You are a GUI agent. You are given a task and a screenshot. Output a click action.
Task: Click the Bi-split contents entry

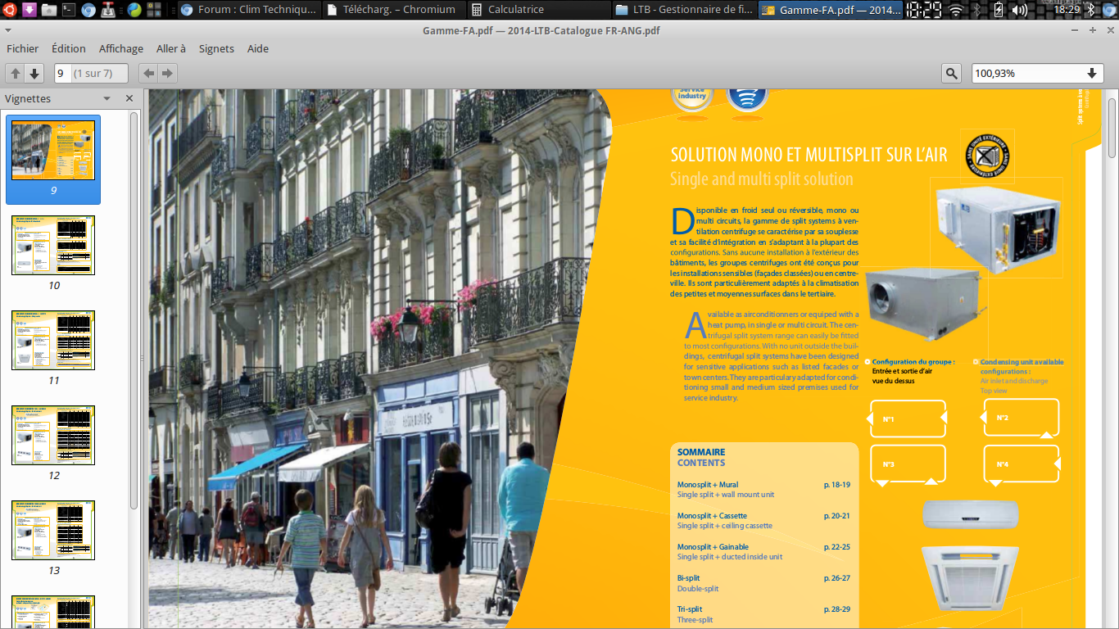(x=689, y=578)
